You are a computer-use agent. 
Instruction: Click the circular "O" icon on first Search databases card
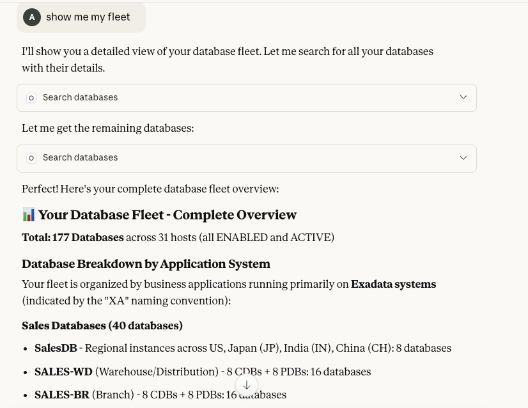click(31, 97)
